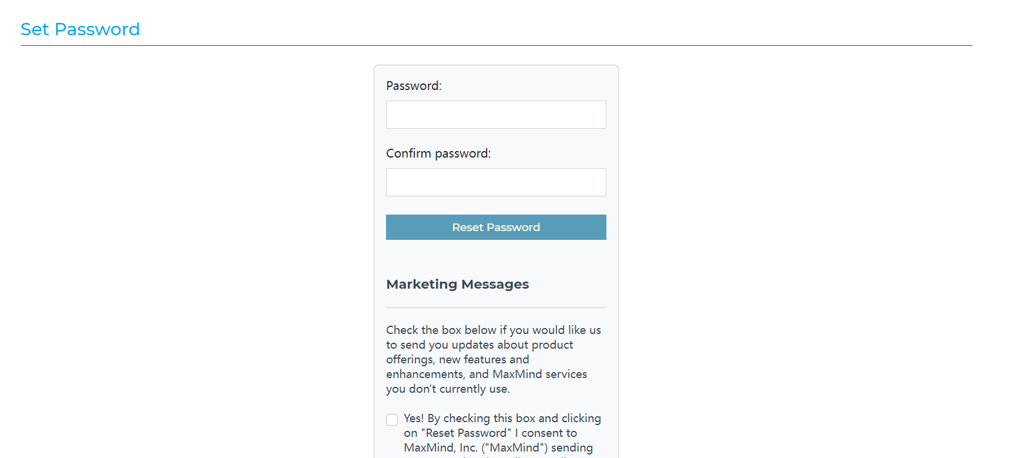This screenshot has width=1033, height=458.
Task: Click the "Set Password" page heading
Action: (80, 29)
